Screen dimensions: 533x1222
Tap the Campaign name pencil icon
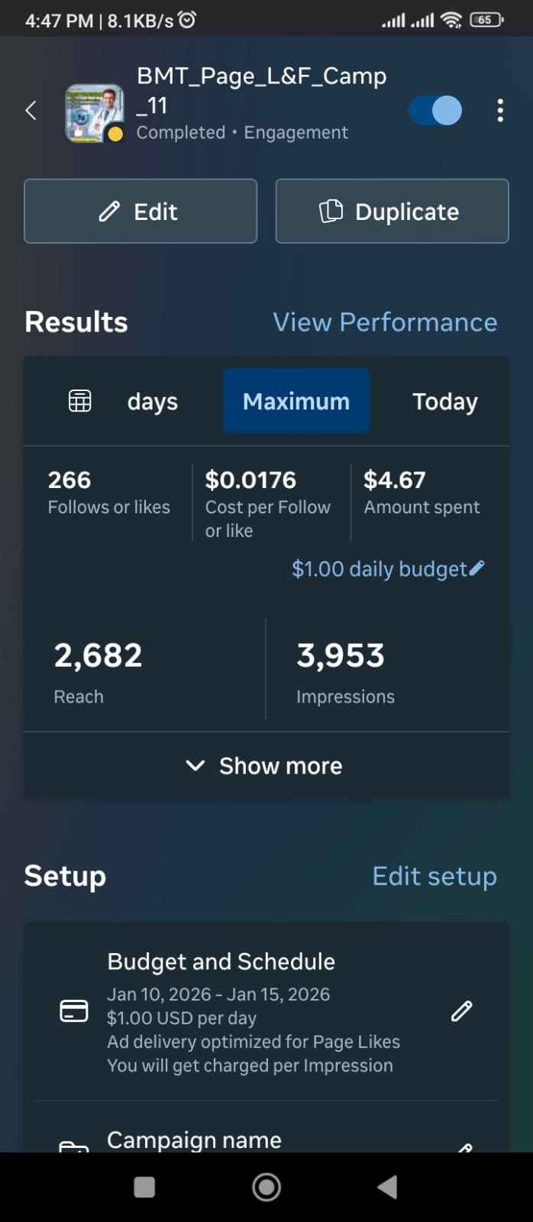(x=464, y=1147)
